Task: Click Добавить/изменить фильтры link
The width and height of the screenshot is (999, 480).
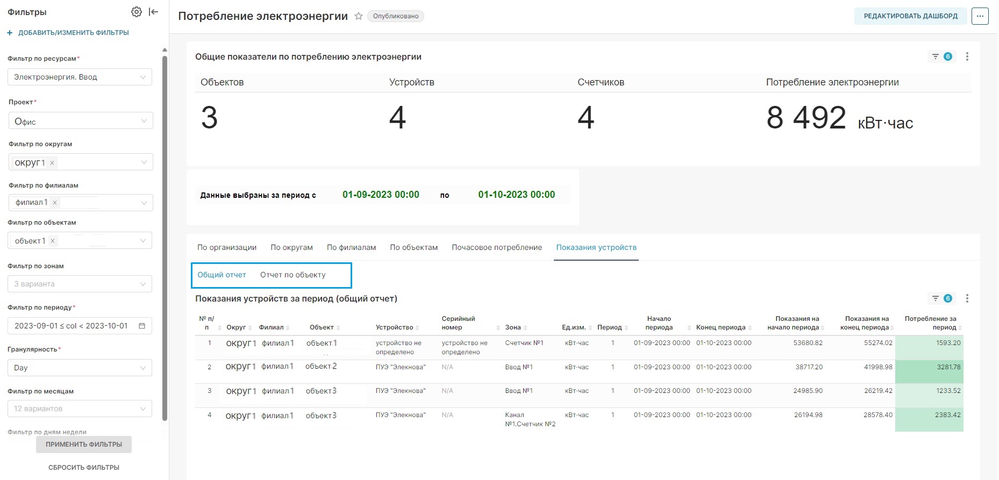Action: coord(74,33)
